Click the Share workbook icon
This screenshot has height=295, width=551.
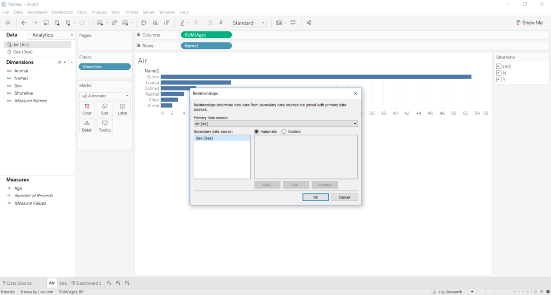pos(309,23)
